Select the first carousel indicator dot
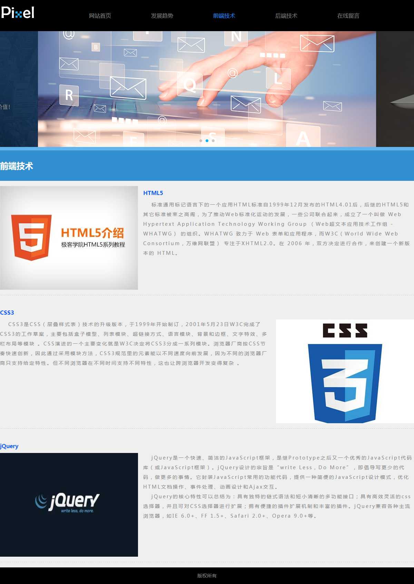 (201, 141)
